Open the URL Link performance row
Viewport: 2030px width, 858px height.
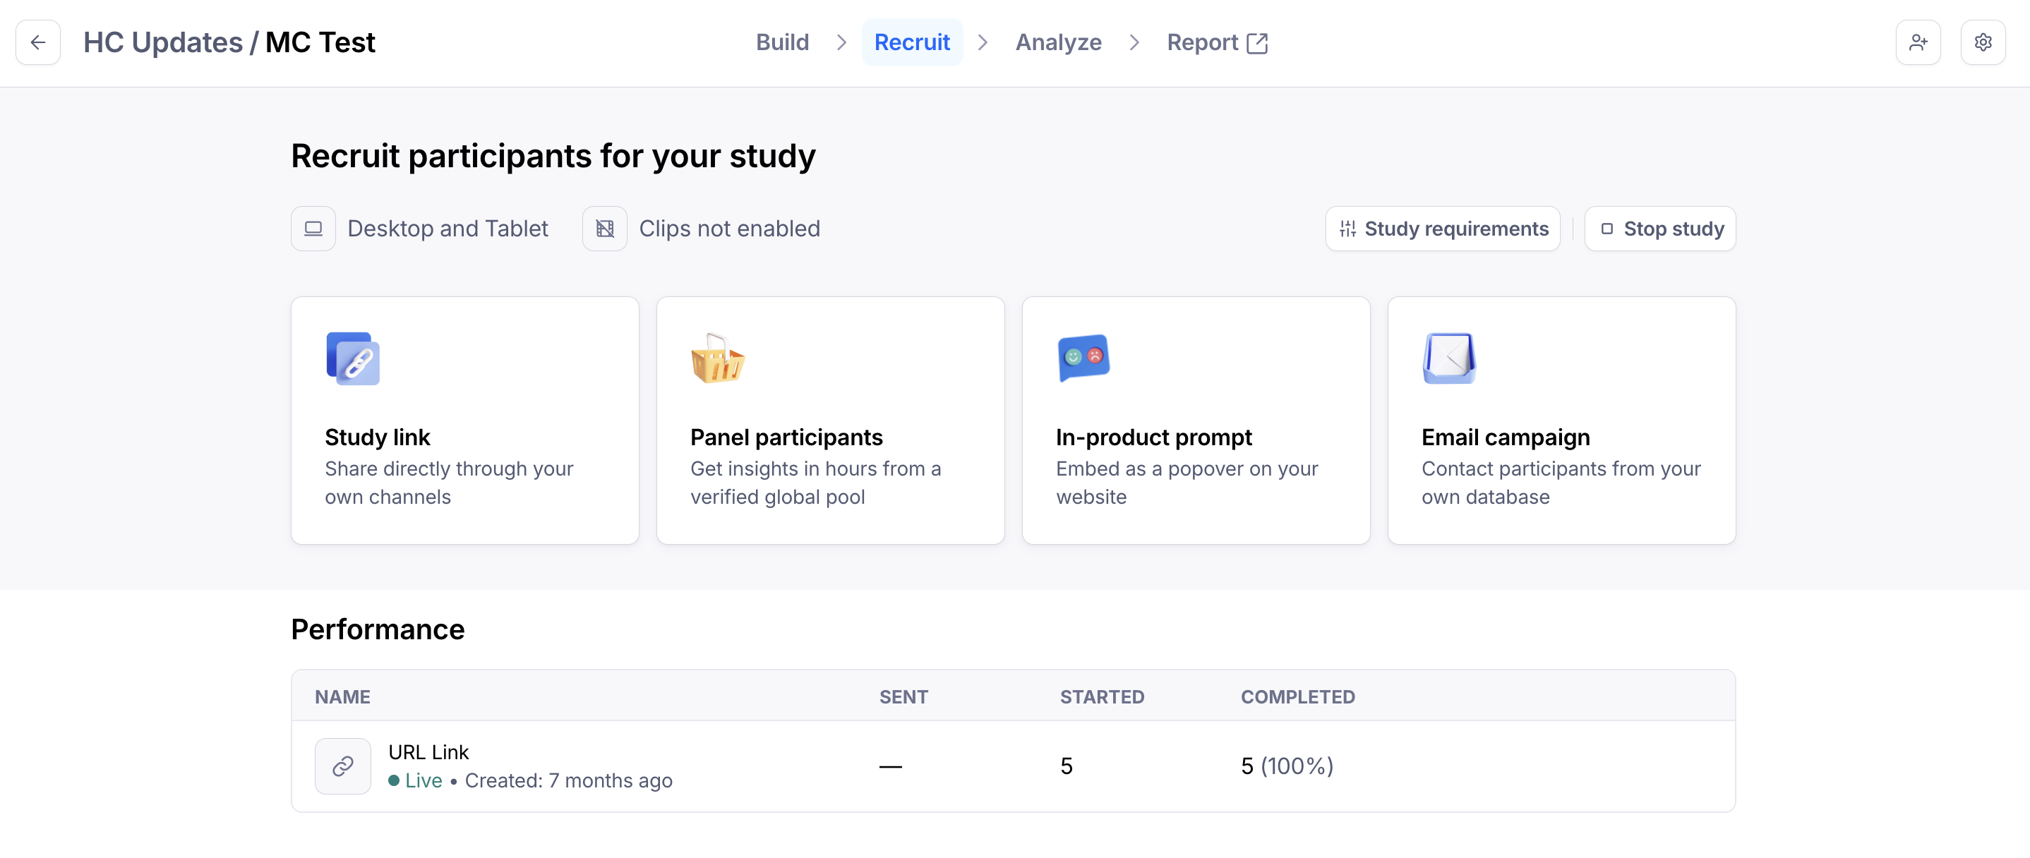point(1013,766)
